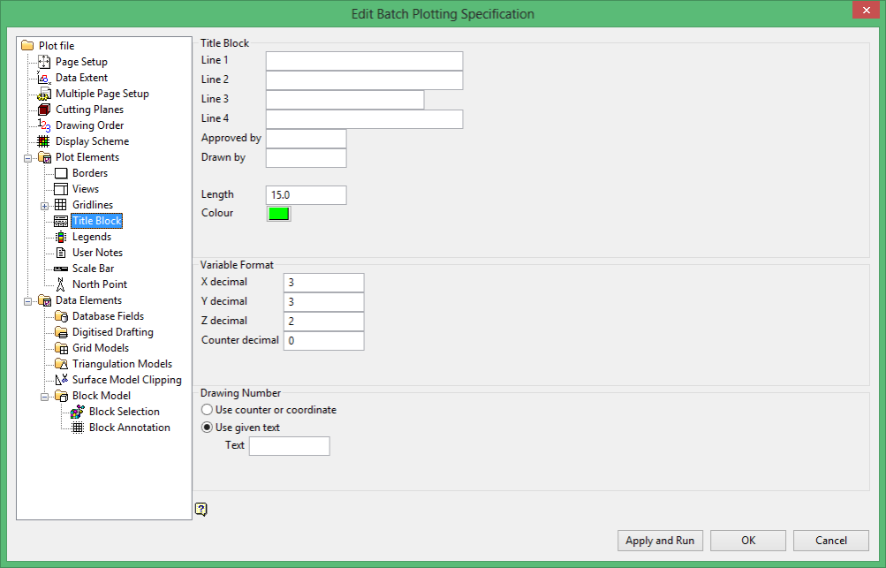
Task: Click the Drawing Order numbered icon
Action: pyautogui.click(x=44, y=125)
